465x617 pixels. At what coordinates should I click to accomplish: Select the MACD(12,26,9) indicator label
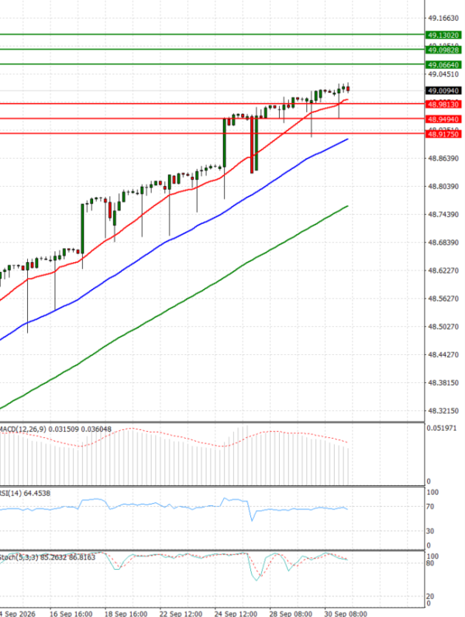pos(56,429)
